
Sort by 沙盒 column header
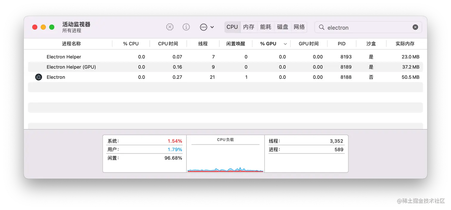pos(371,44)
